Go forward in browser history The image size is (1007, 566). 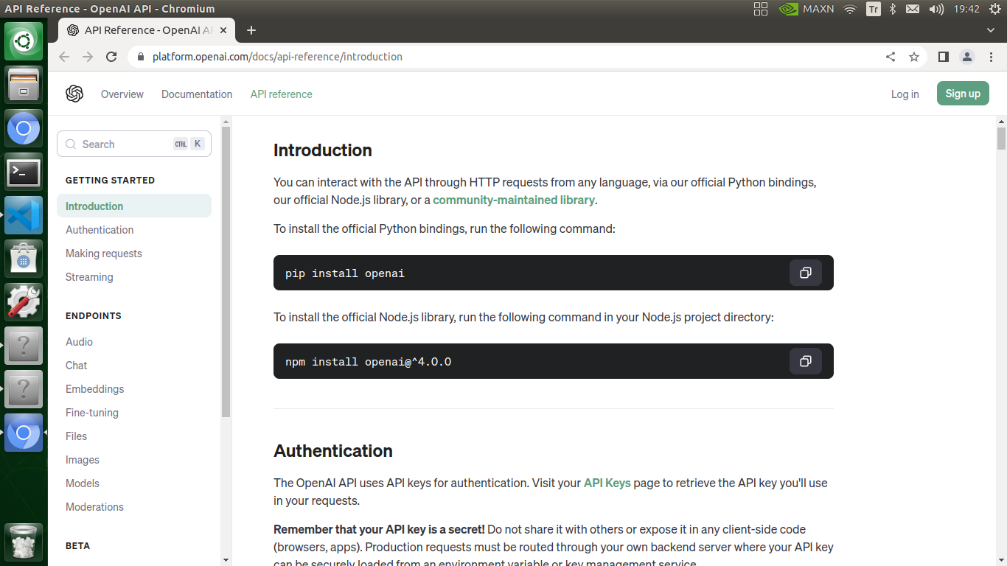click(x=88, y=57)
